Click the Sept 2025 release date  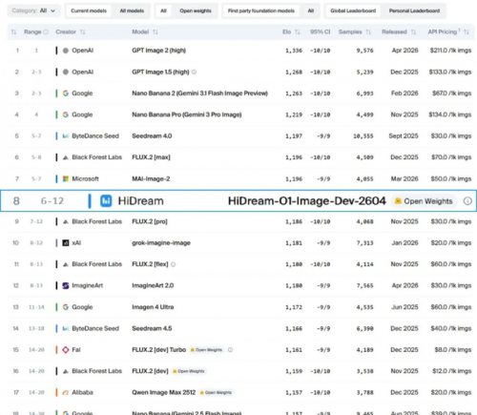[404, 136]
